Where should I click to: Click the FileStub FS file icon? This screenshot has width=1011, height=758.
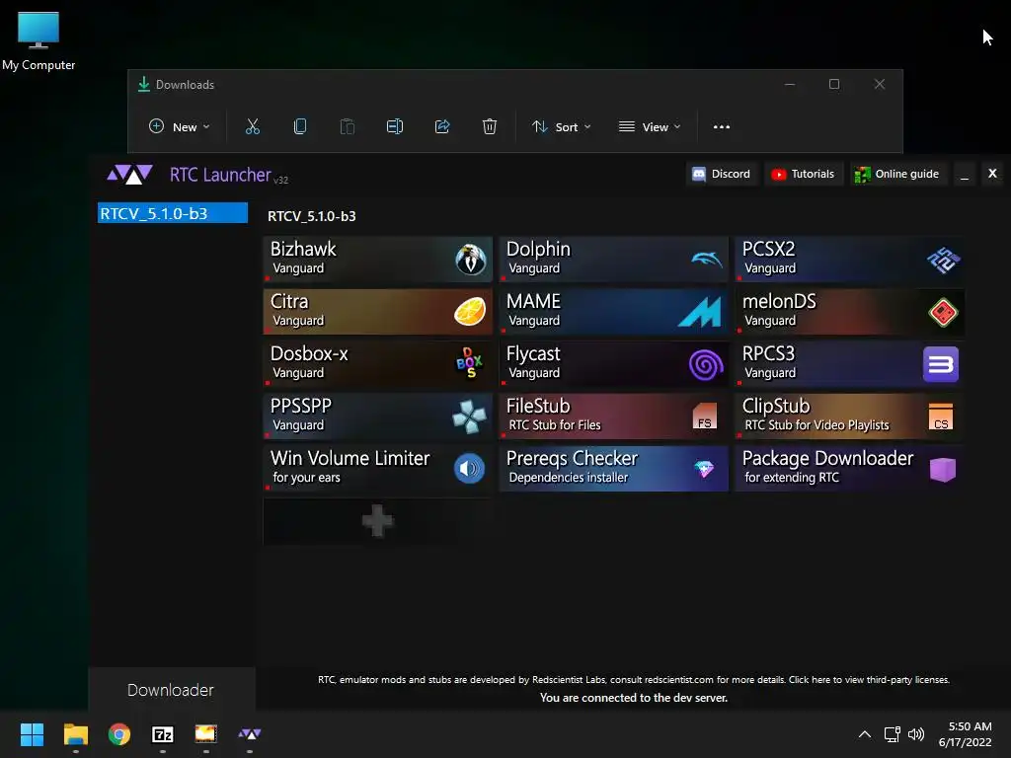[x=705, y=417]
